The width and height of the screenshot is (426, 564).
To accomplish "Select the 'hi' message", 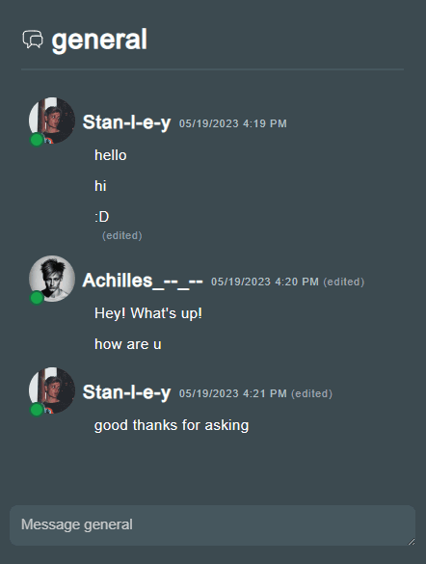I will 100,186.
